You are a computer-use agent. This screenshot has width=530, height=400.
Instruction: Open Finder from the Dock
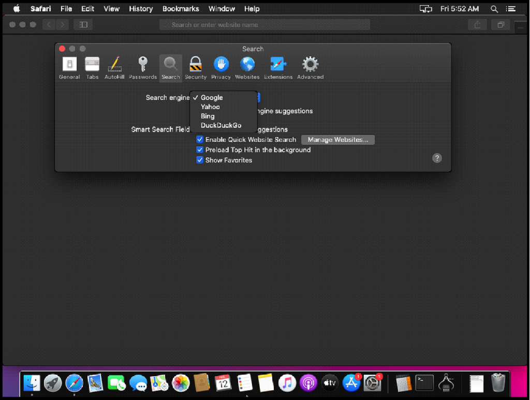tap(32, 383)
